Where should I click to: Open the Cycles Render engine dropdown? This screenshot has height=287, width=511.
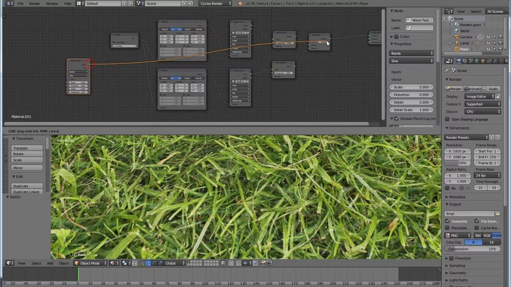click(215, 4)
